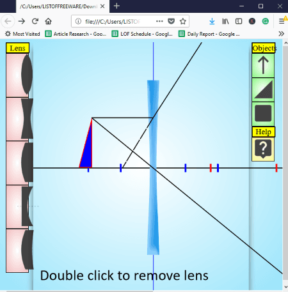Select the triangle object
This screenshot has height=292, width=288.
[x=263, y=89]
